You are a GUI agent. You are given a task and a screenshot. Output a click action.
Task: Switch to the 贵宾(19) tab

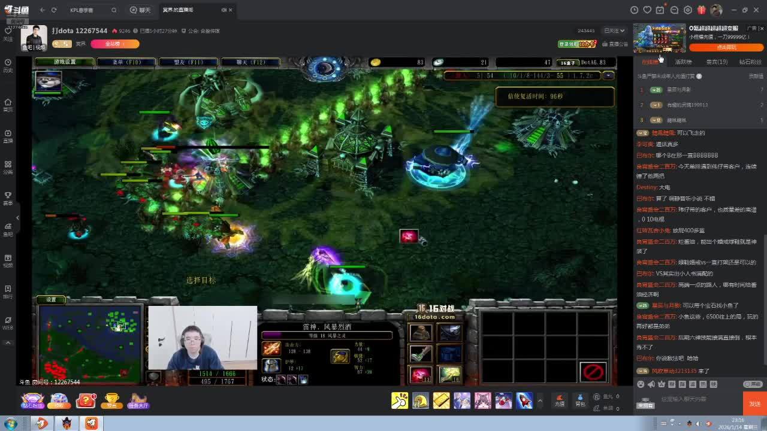point(717,62)
